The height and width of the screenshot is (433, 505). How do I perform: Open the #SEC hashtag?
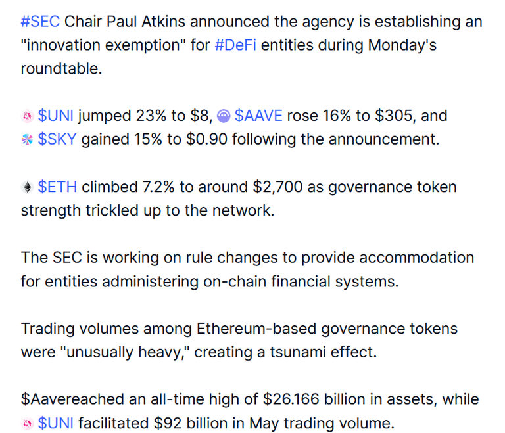pos(40,22)
